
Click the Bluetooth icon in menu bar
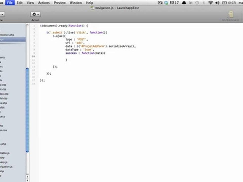(x=204, y=3)
